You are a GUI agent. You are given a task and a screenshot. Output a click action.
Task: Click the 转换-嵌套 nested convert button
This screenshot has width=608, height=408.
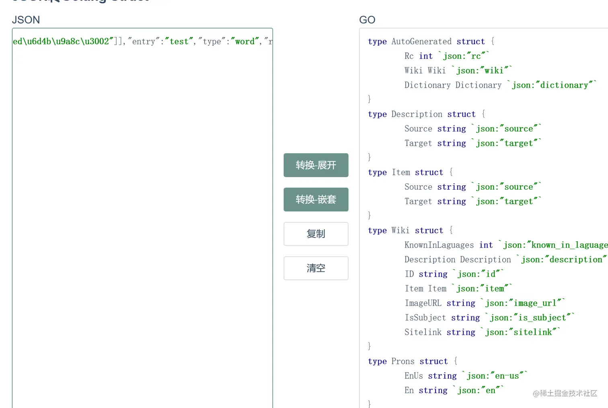(316, 199)
